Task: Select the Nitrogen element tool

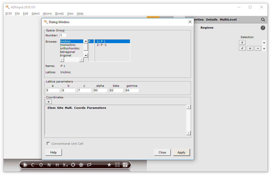Action: [x=49, y=165]
